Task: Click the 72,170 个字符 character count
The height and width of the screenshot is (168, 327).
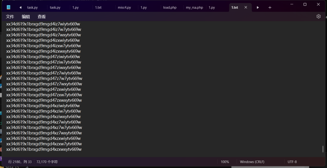Action: pos(47,162)
